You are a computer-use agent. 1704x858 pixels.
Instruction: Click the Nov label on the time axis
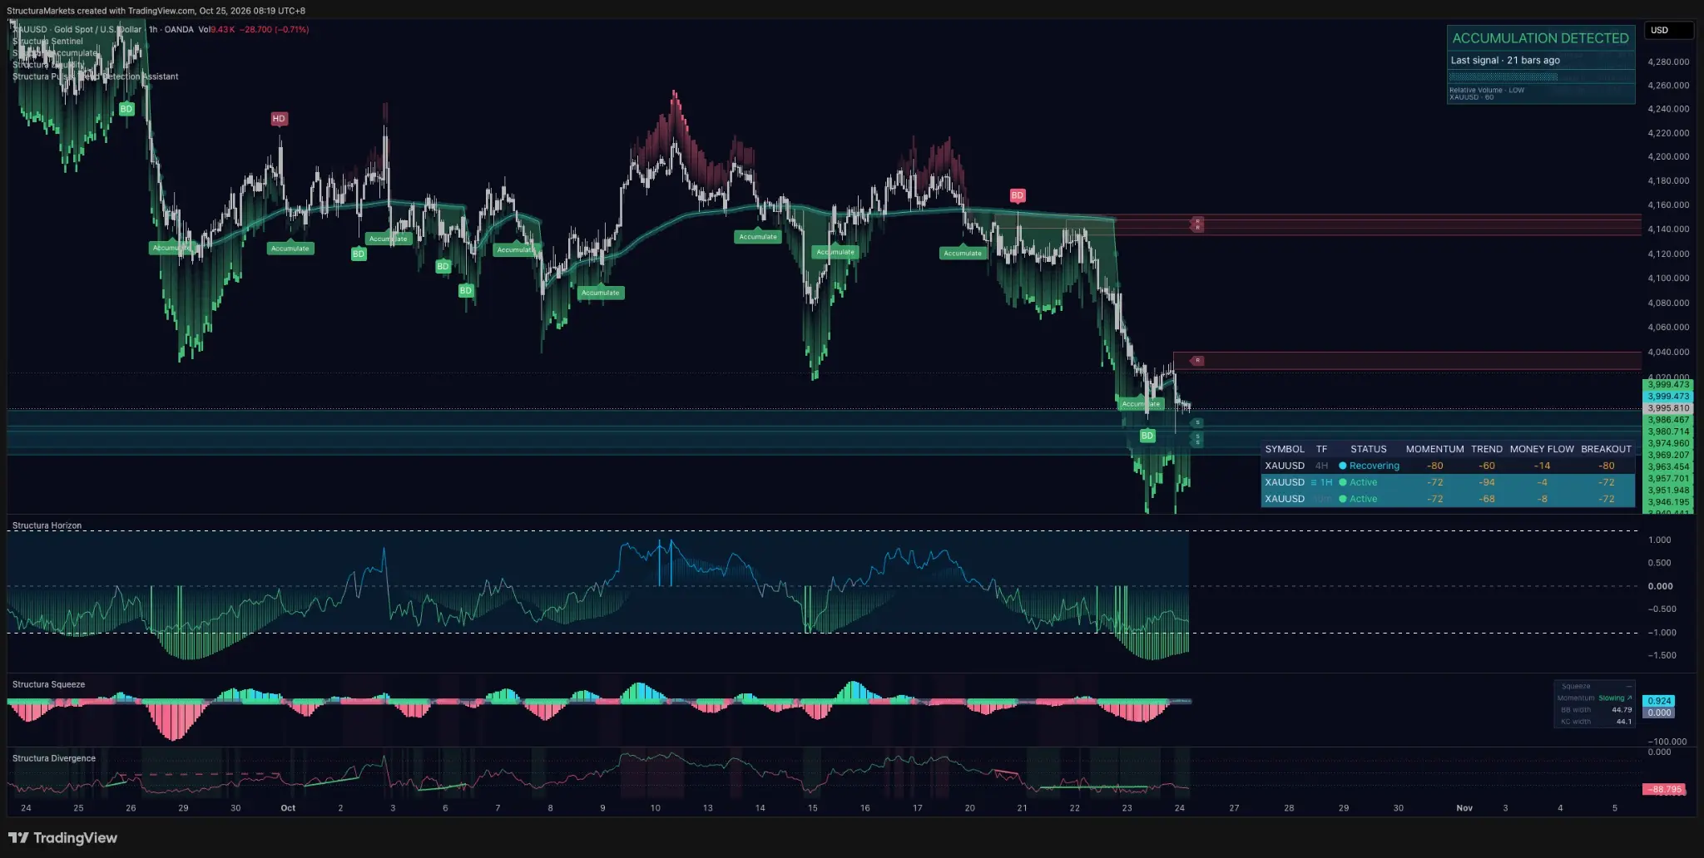(x=1464, y=808)
